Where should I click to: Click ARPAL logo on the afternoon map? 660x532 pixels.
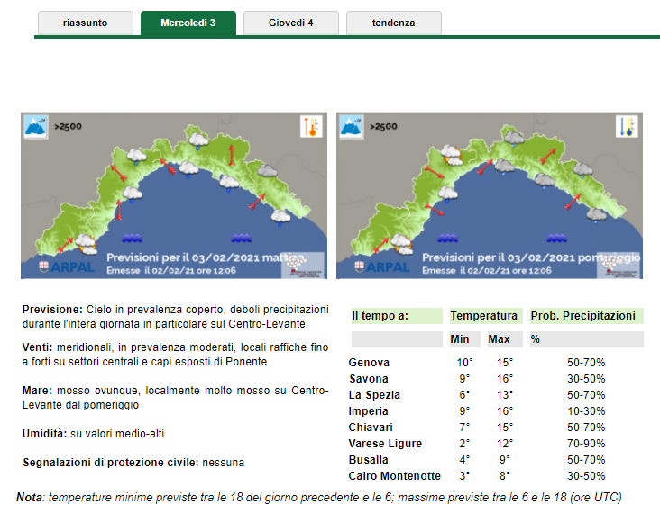click(378, 267)
